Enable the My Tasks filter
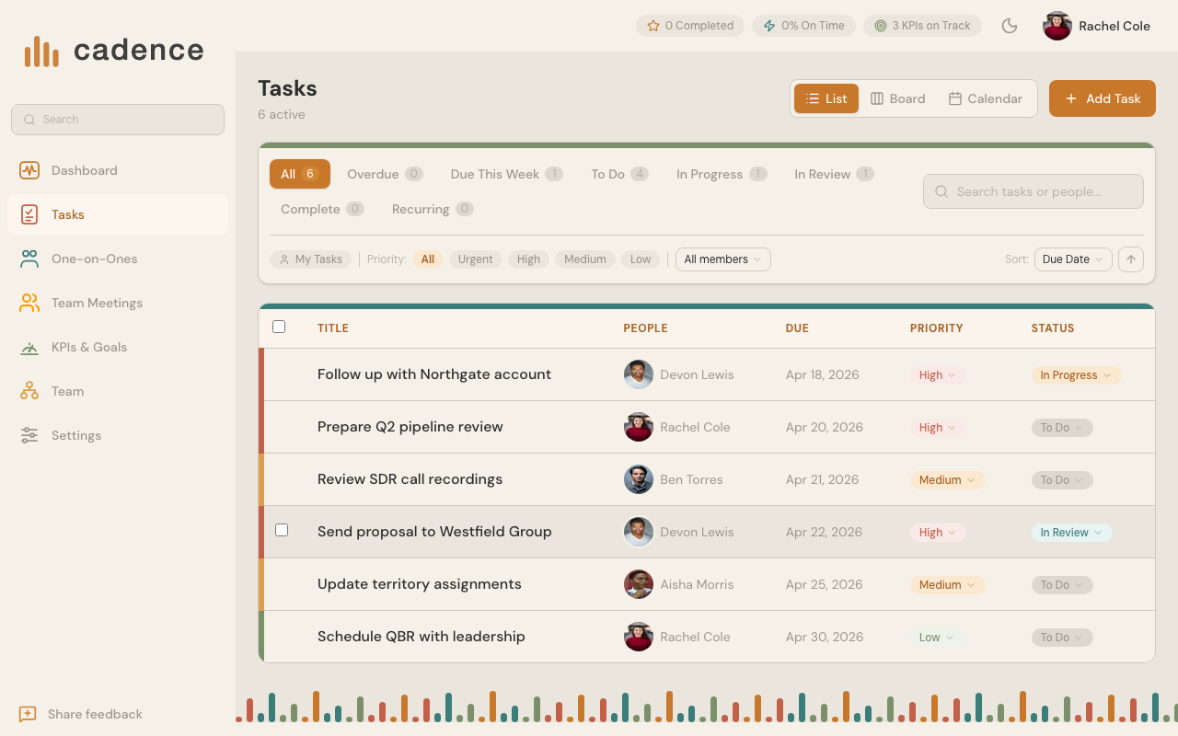 311,259
